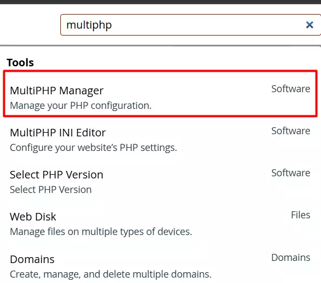Open the Domains tool result
This screenshot has width=321, height=283.
coord(32,259)
